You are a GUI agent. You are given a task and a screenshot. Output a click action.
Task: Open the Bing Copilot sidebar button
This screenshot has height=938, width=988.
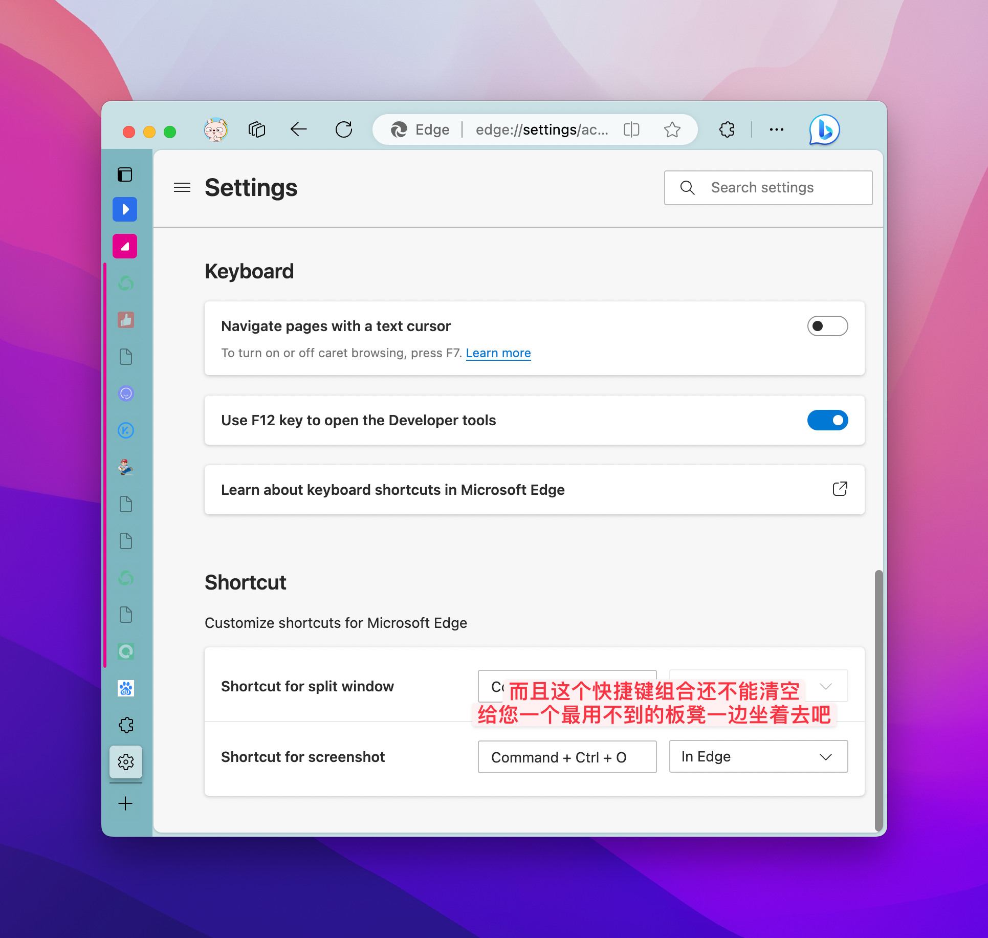(x=824, y=130)
